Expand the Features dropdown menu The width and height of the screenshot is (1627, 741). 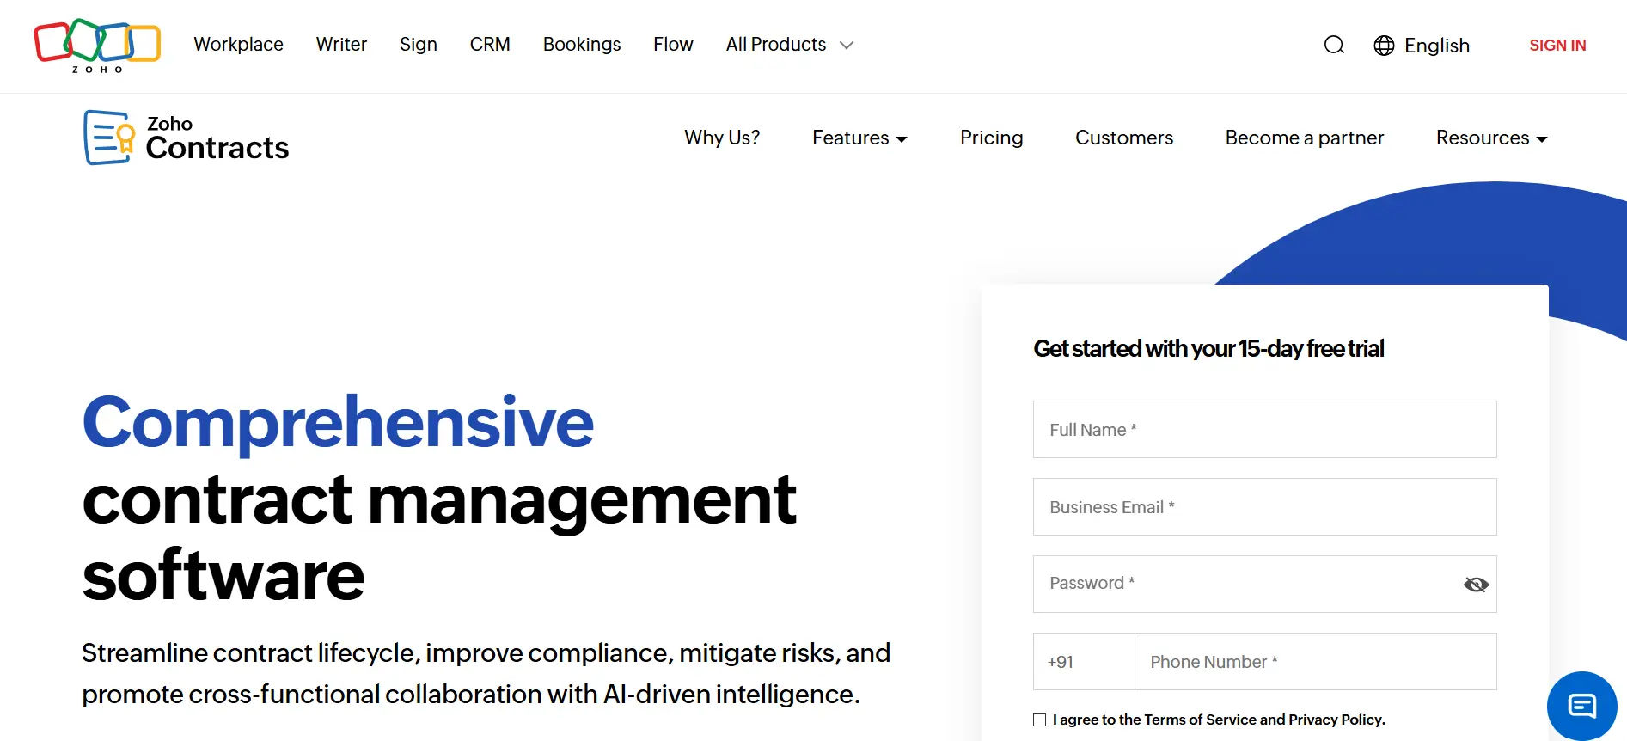click(x=859, y=138)
